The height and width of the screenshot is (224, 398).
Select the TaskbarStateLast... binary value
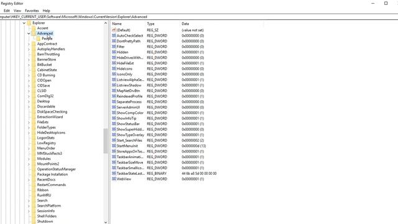pyautogui.click(x=131, y=174)
